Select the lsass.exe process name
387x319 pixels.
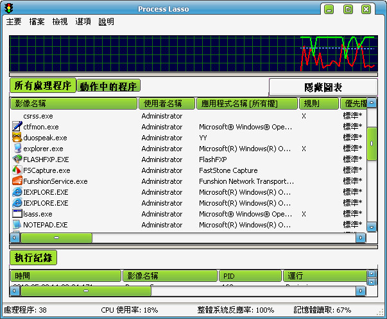tap(38, 214)
